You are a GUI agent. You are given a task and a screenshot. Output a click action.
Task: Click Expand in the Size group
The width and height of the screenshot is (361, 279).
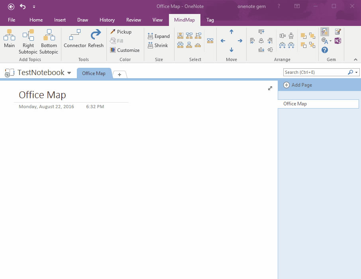[159, 36]
